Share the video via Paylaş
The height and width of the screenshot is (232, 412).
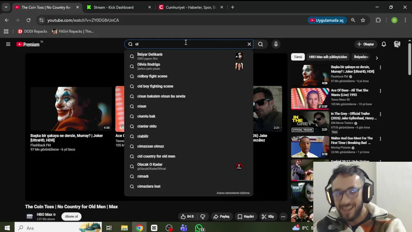coord(221,217)
